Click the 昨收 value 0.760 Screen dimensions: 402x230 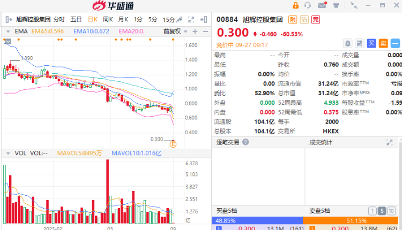(331, 65)
